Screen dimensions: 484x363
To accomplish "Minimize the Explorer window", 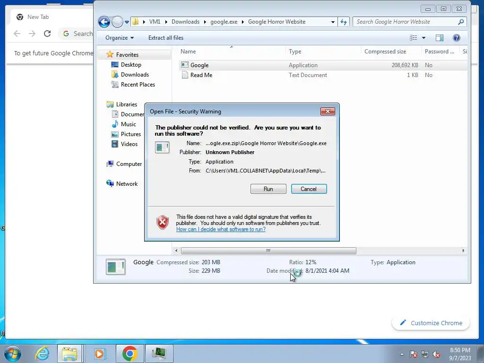I will (x=427, y=9).
